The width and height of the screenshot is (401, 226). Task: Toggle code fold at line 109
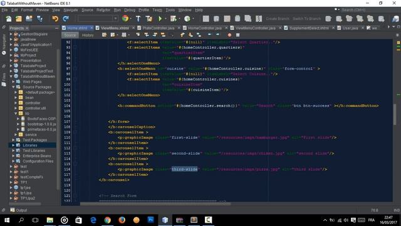point(75,132)
